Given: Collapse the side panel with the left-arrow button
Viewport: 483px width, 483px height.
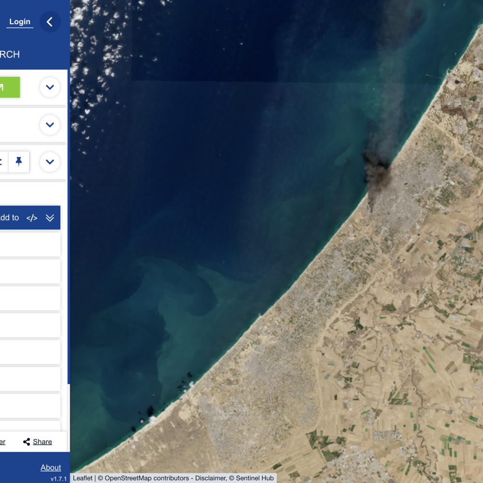Looking at the screenshot, I should pos(50,22).
